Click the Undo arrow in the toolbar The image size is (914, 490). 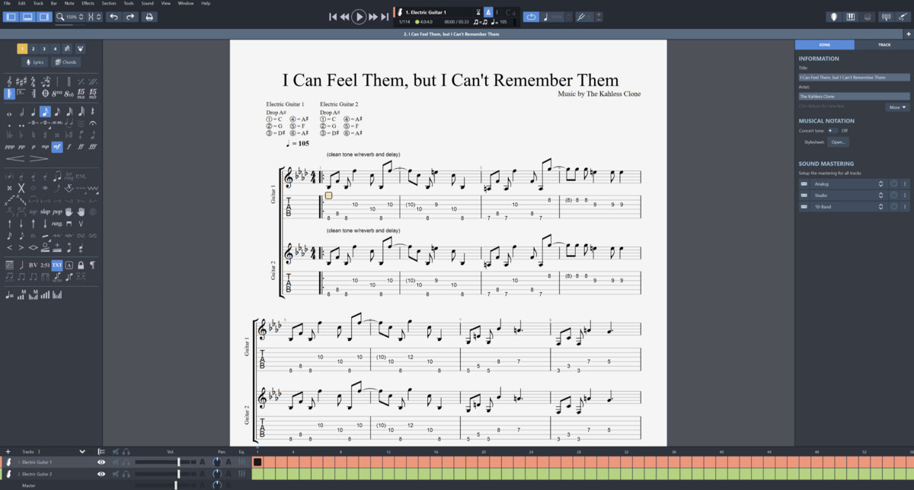tap(113, 17)
